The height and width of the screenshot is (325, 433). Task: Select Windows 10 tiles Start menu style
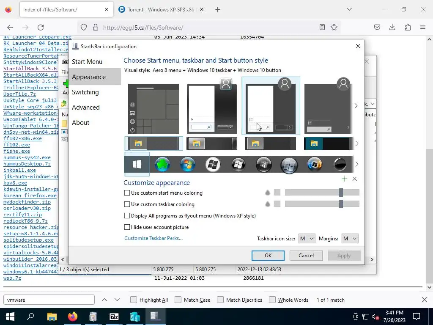coord(153,109)
